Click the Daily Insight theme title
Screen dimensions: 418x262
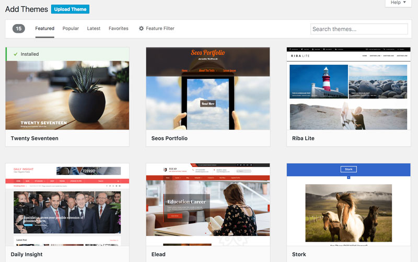pos(27,254)
